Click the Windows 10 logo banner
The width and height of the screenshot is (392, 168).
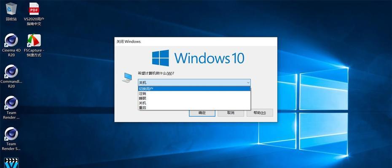tap(198, 58)
